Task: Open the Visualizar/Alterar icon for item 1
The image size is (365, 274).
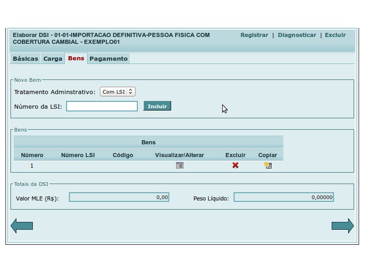Action: 179,165
